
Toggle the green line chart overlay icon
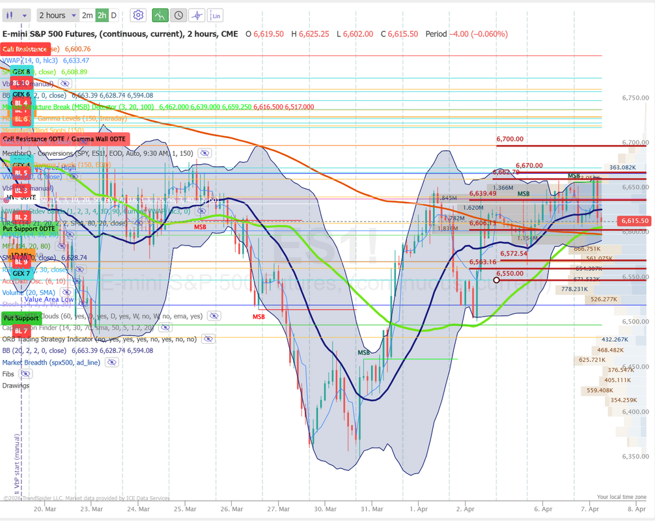pyautogui.click(x=160, y=15)
